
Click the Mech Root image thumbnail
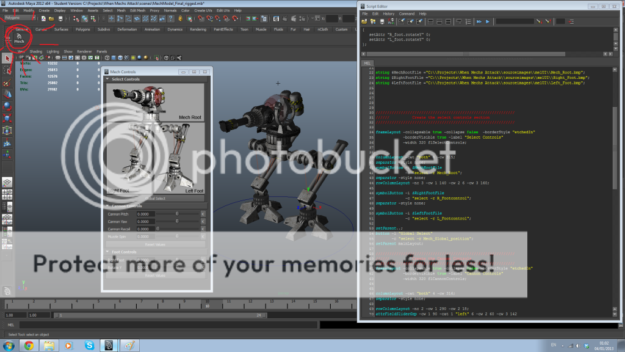tap(154, 102)
